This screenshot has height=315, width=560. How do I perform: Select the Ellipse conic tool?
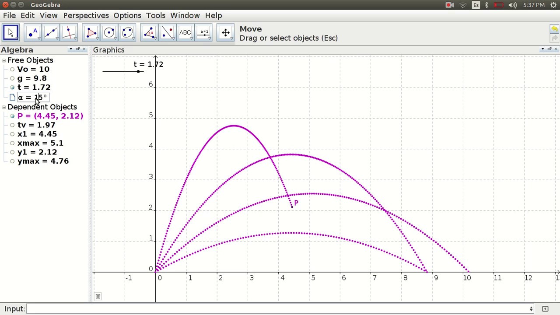pos(127,33)
